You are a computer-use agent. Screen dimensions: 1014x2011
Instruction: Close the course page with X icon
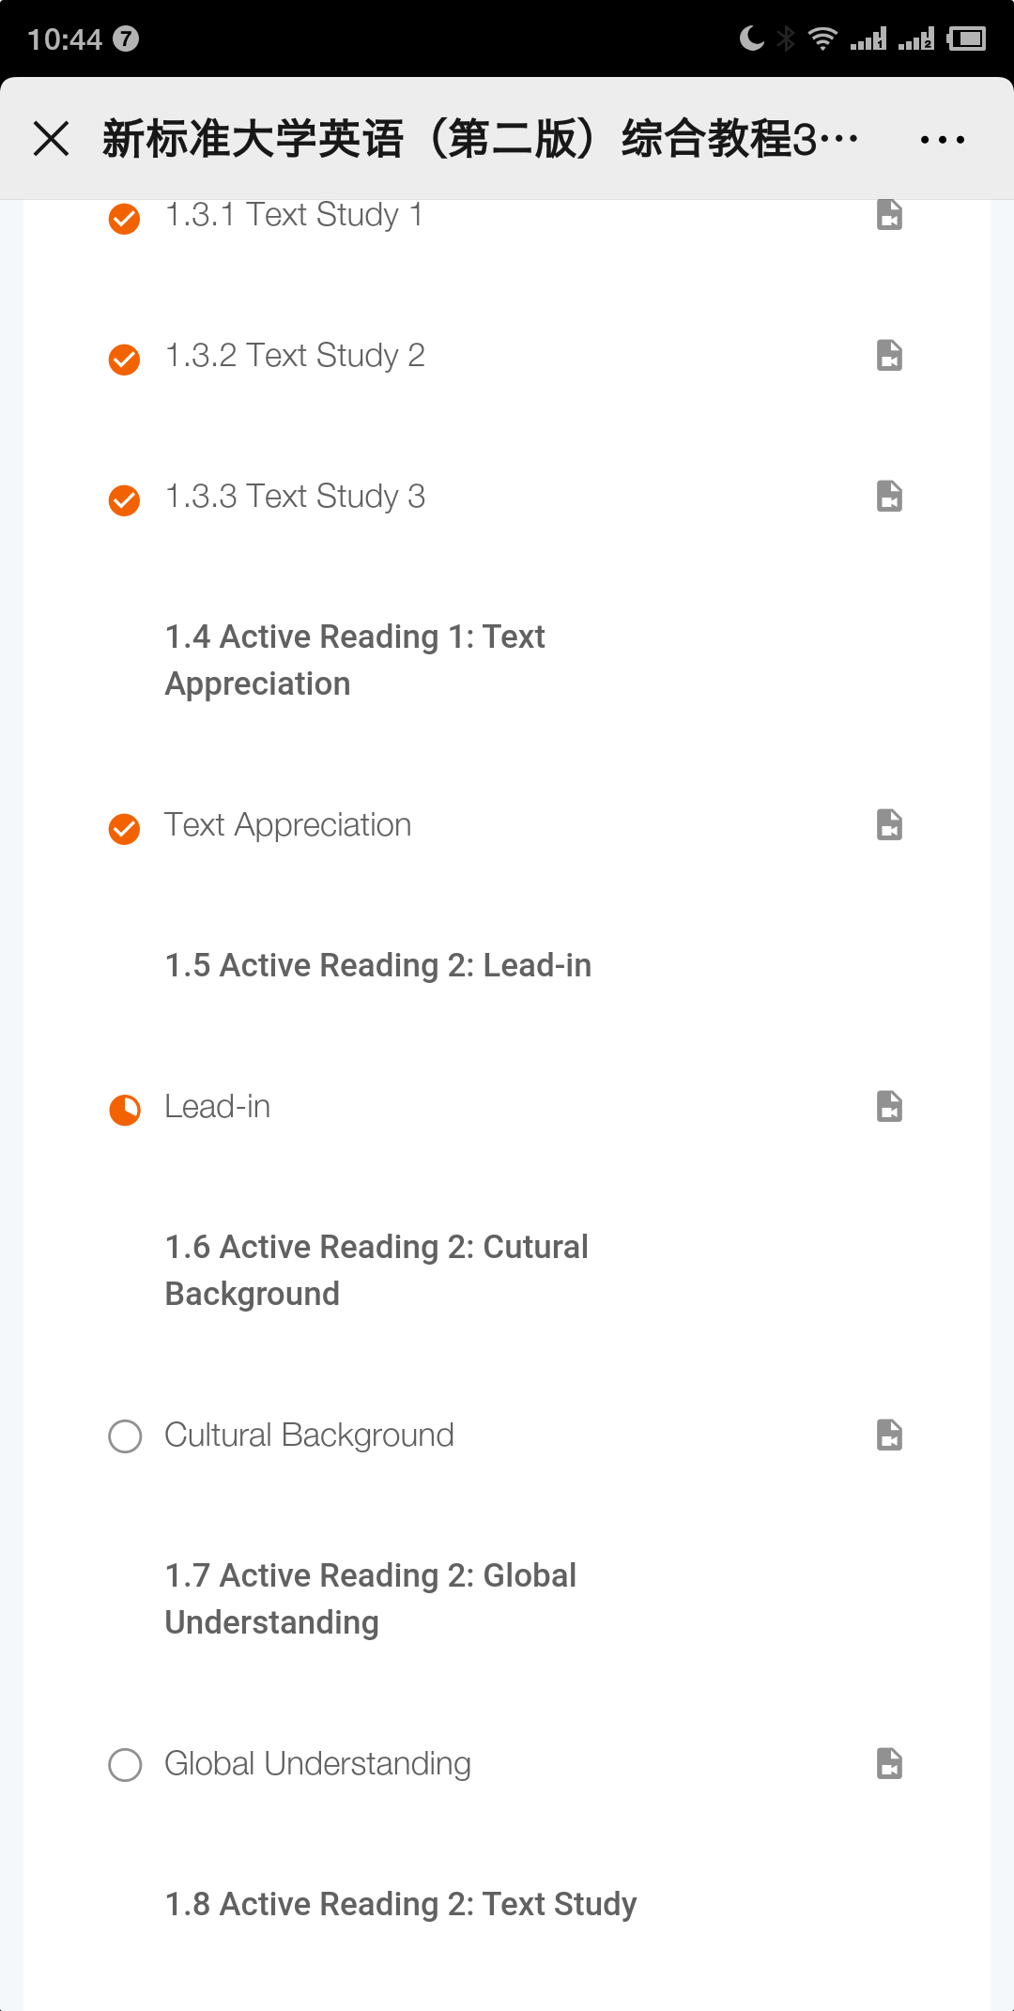52,139
